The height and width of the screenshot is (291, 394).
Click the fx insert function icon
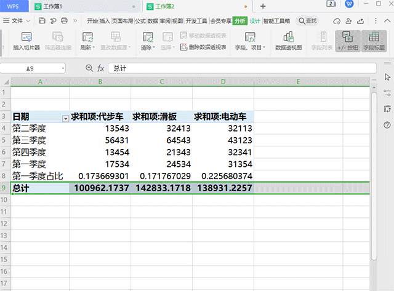[101, 68]
